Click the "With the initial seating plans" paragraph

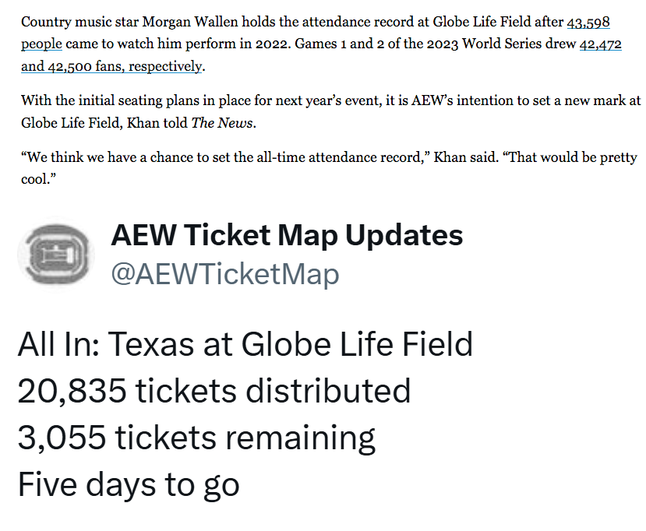pos(331,111)
